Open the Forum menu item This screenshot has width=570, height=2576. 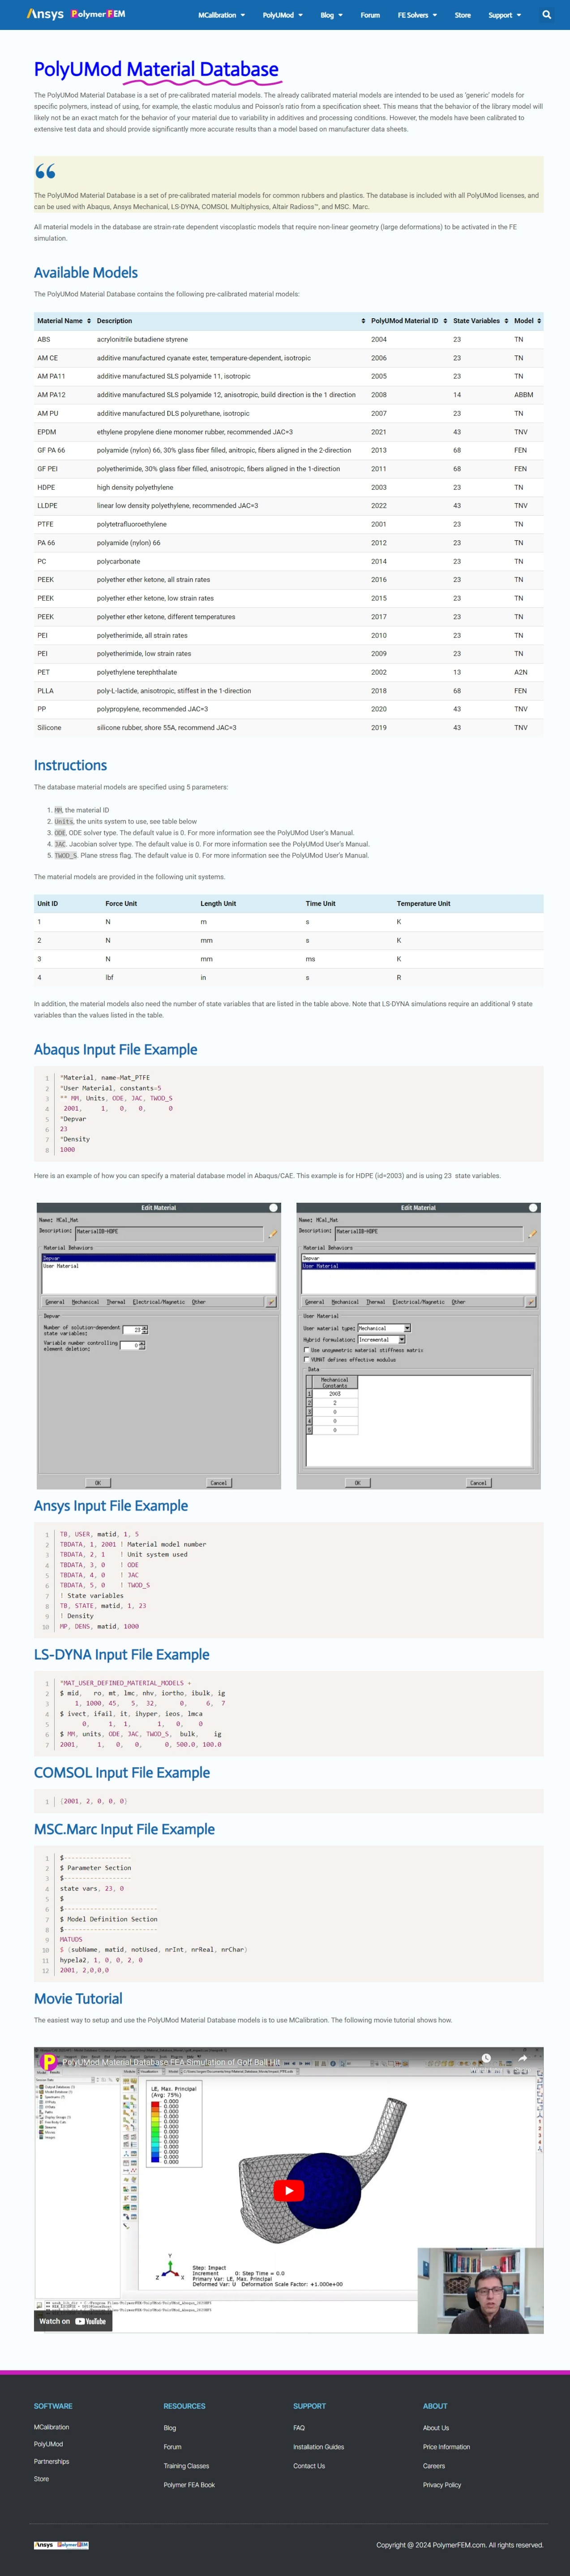pos(370,15)
